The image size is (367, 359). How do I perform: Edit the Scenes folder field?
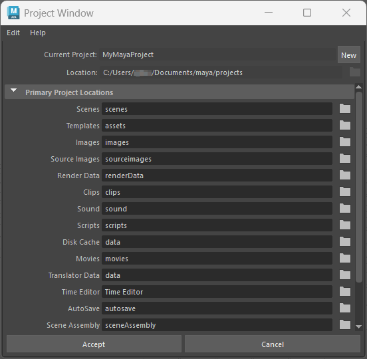coord(217,109)
